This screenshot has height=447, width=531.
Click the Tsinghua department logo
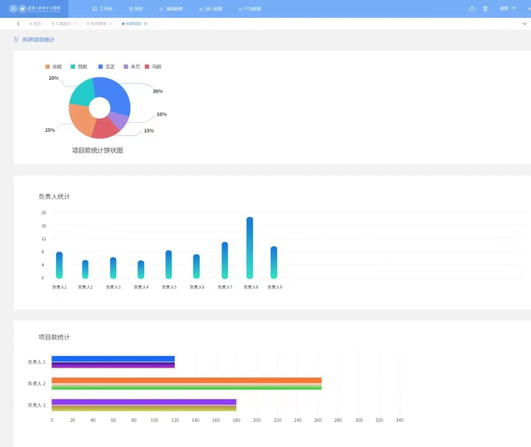(x=35, y=8)
